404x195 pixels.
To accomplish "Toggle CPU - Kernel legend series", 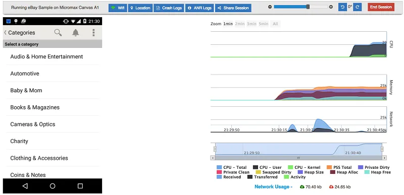I will [x=304, y=167].
